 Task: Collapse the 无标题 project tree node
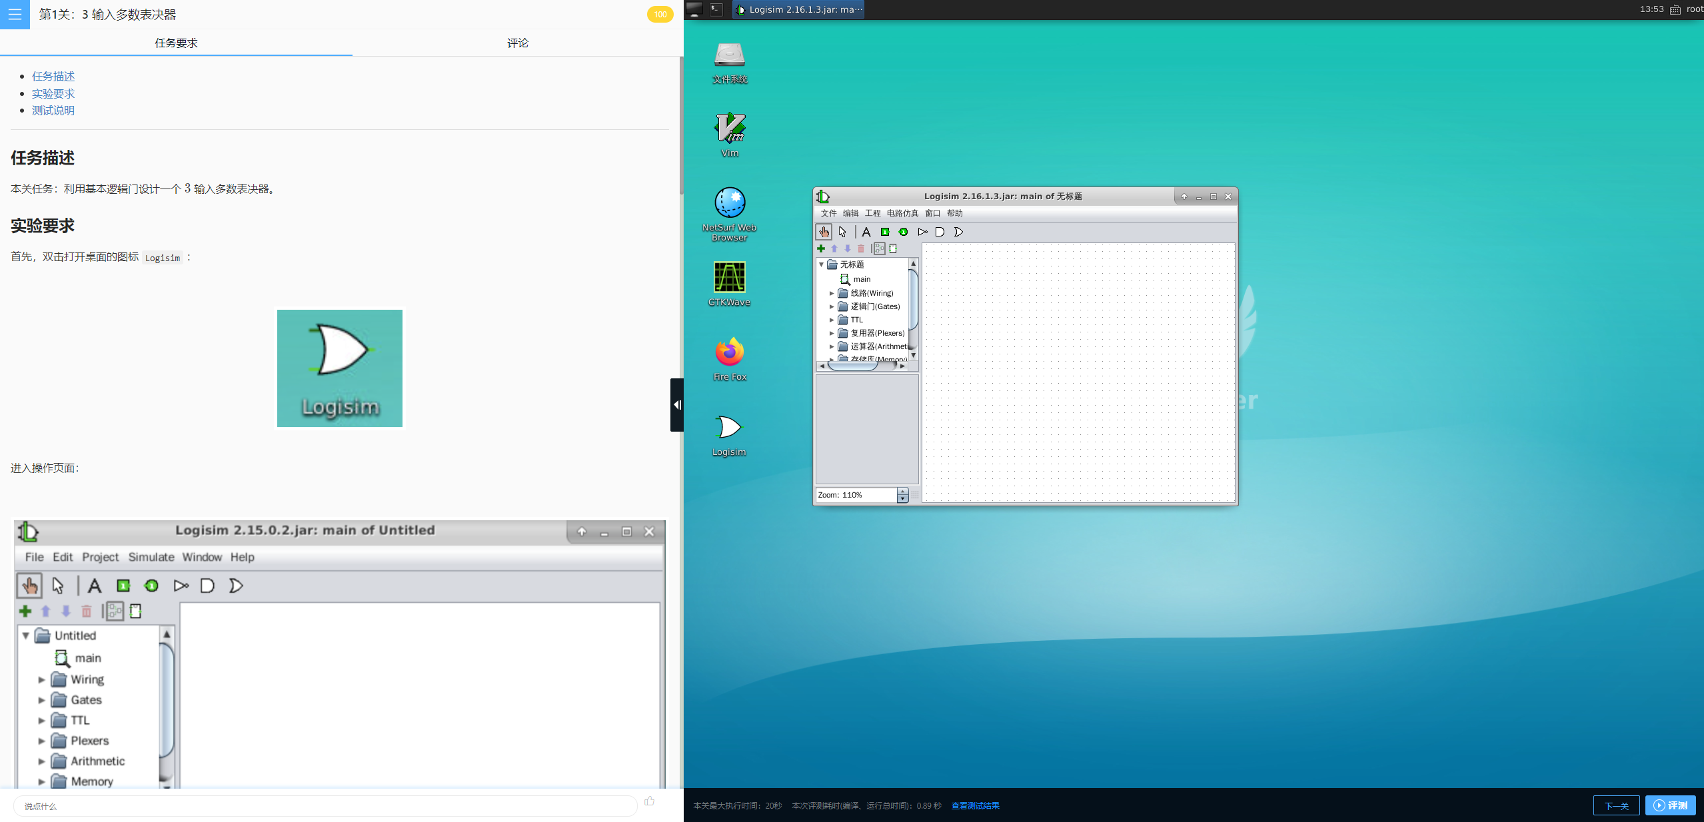tap(821, 264)
